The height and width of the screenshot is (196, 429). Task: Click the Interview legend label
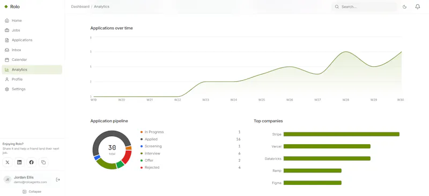[x=152, y=153]
